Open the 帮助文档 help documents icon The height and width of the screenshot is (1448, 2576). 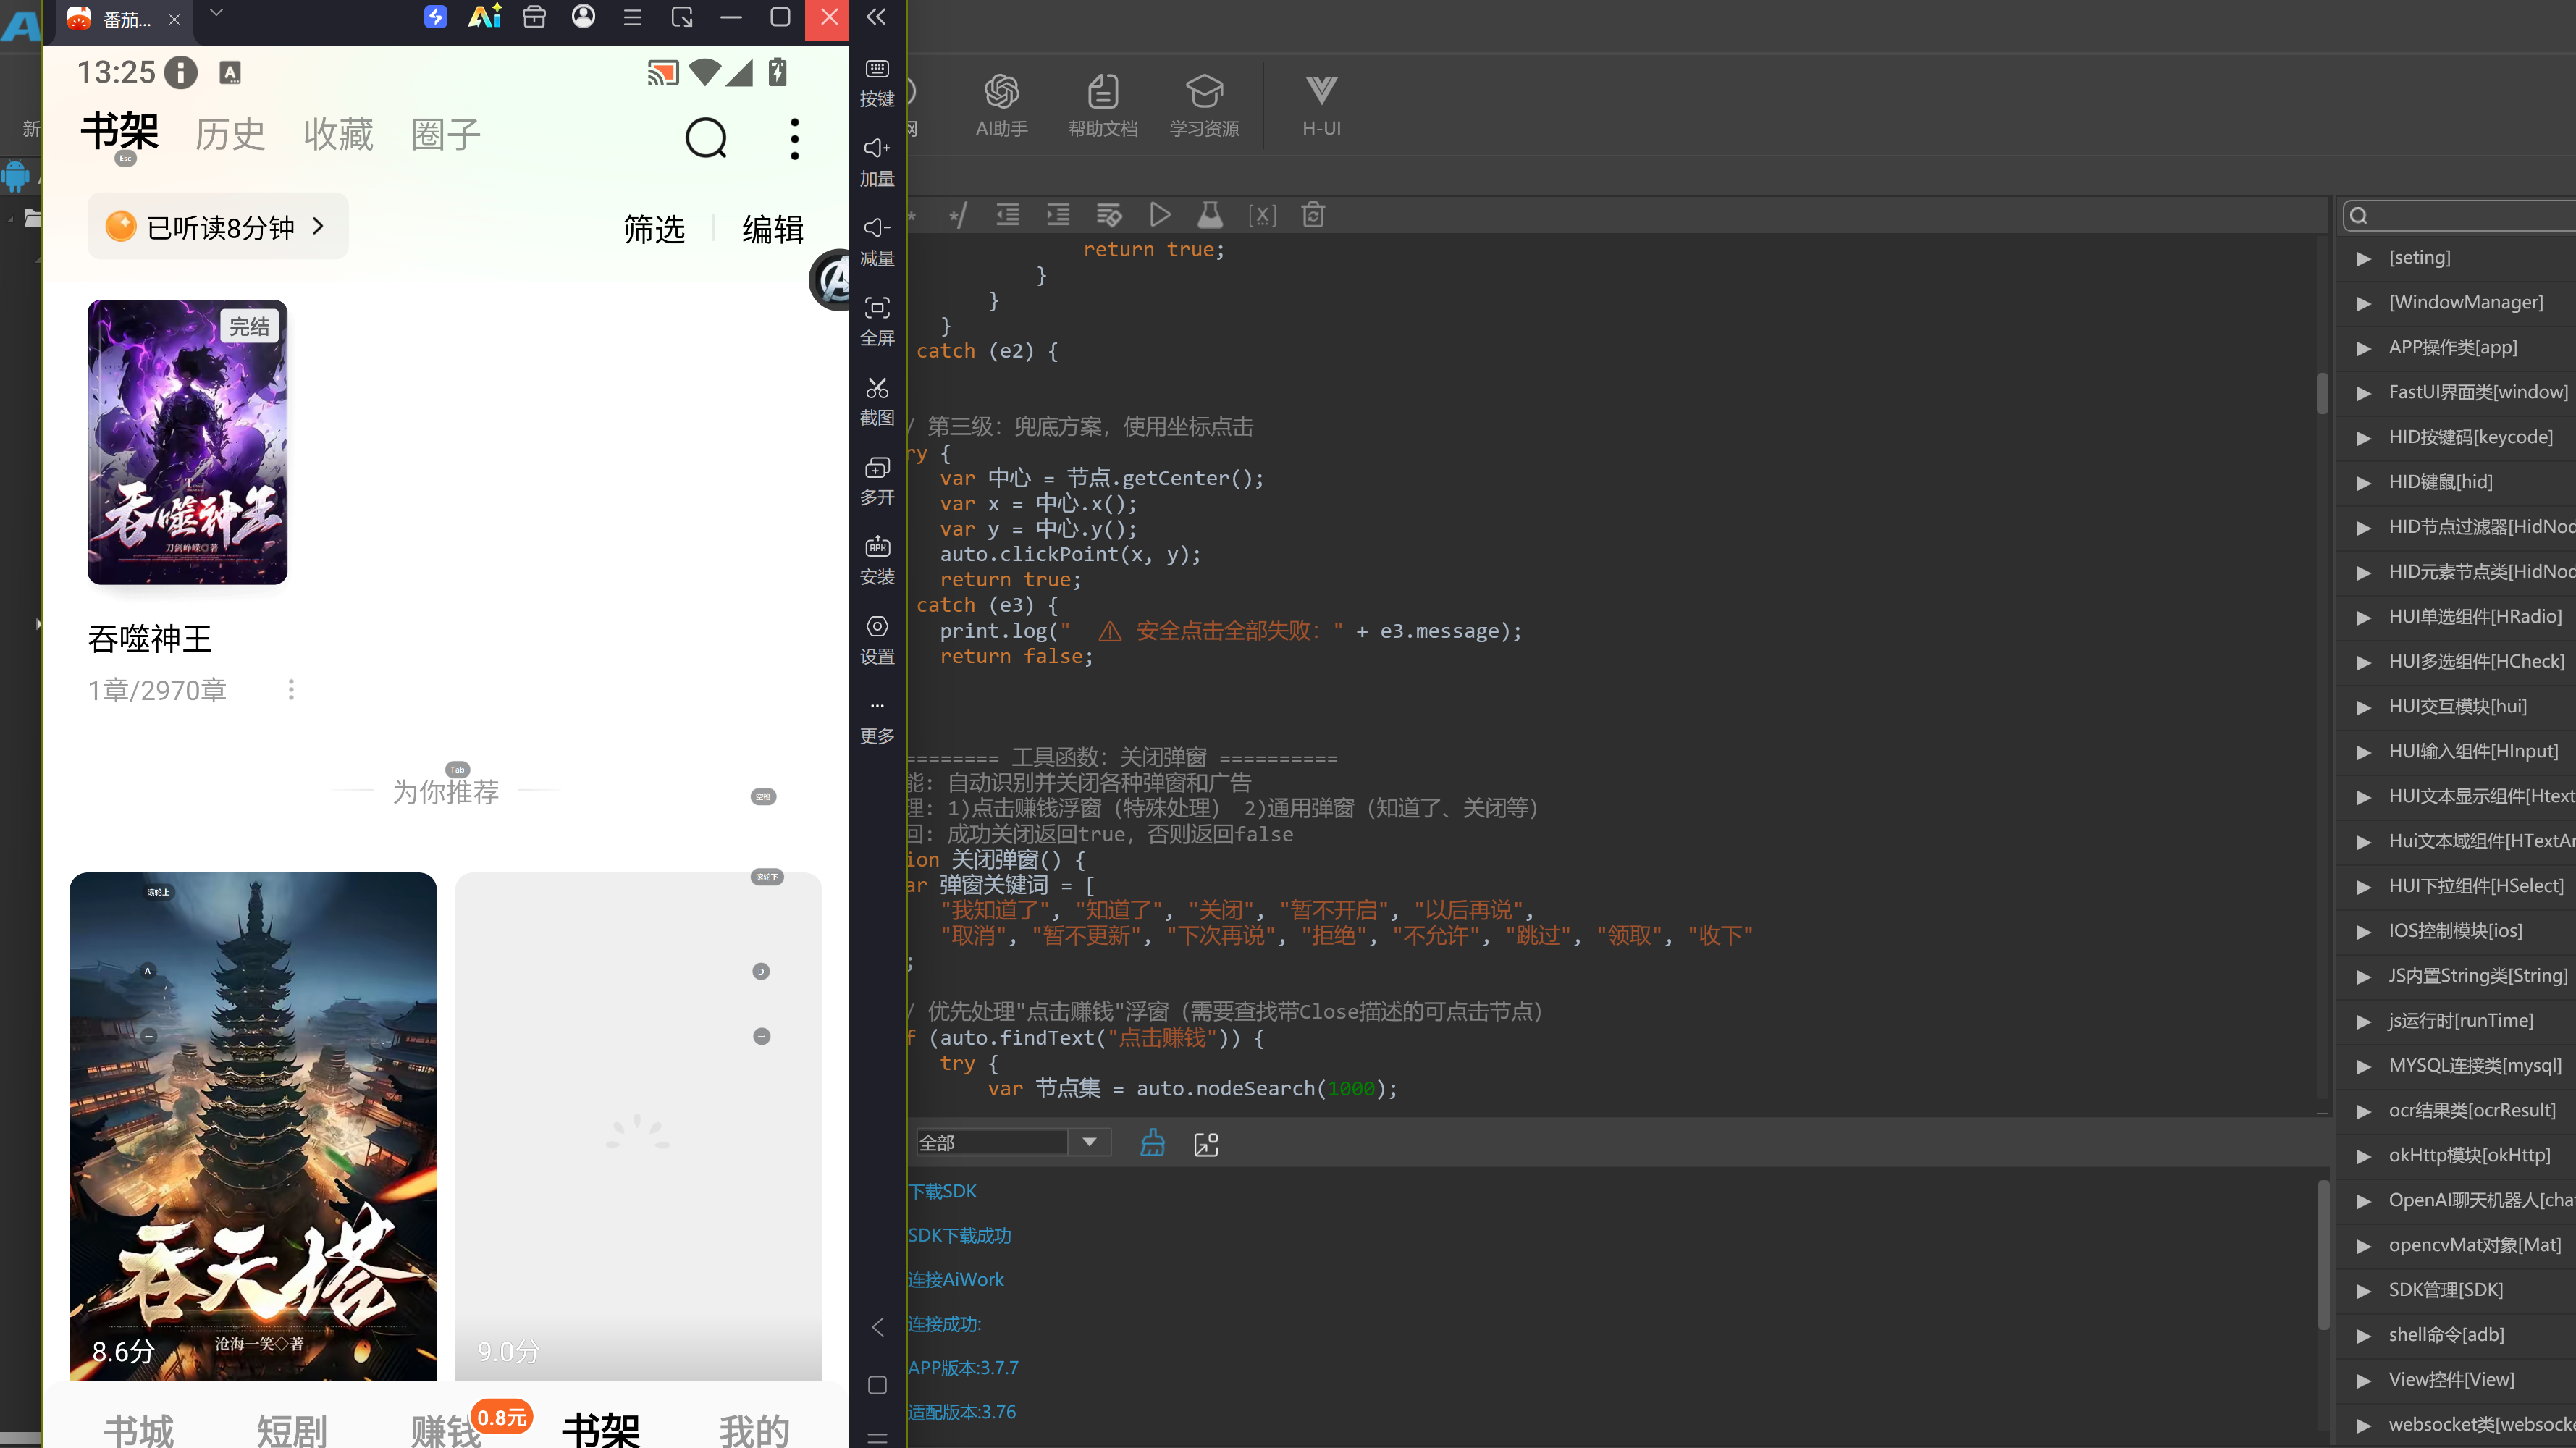point(1102,105)
